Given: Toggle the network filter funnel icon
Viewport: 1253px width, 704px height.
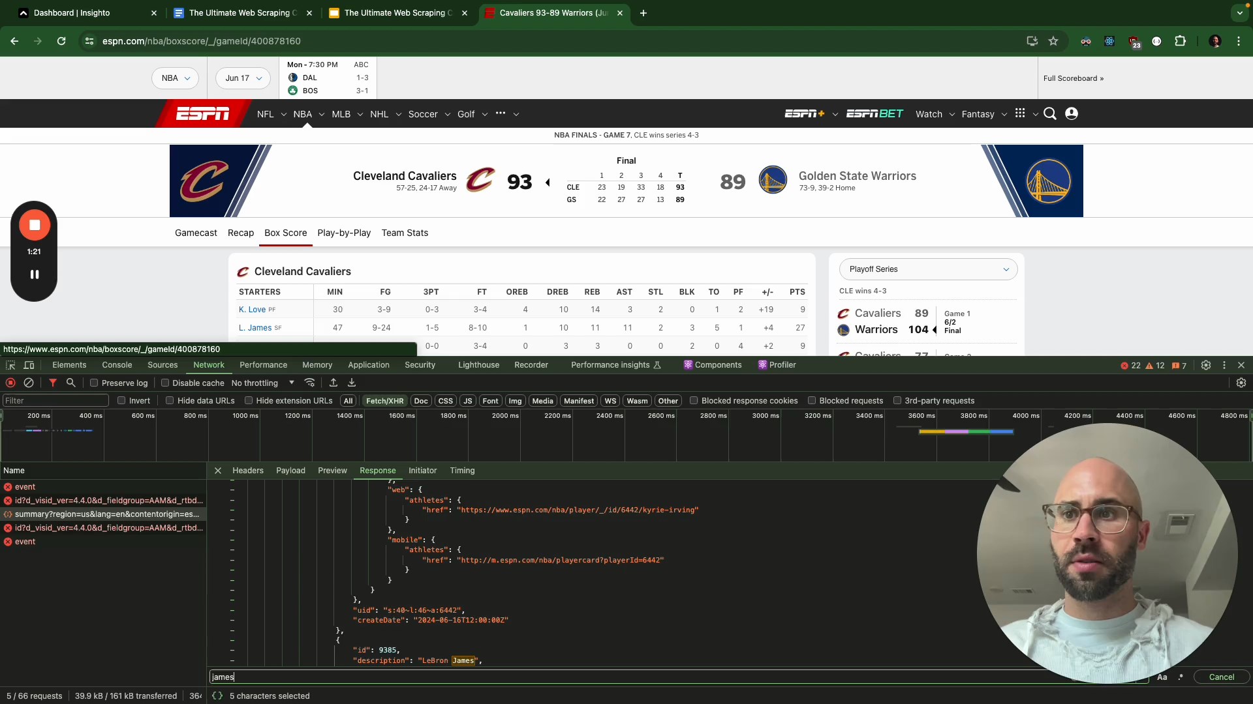Looking at the screenshot, I should tap(53, 383).
